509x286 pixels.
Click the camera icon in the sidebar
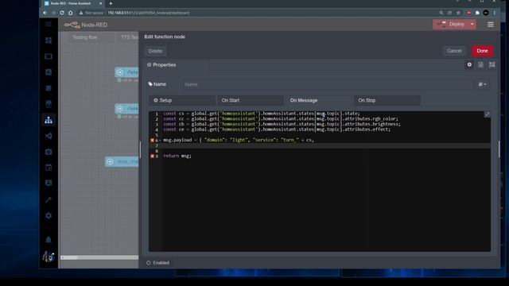coord(49,152)
